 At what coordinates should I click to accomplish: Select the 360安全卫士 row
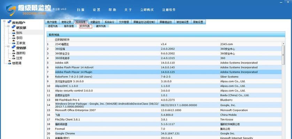point(164,54)
